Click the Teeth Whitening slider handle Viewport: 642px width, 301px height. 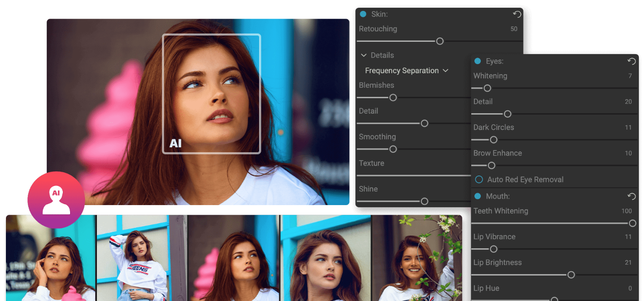coord(632,223)
